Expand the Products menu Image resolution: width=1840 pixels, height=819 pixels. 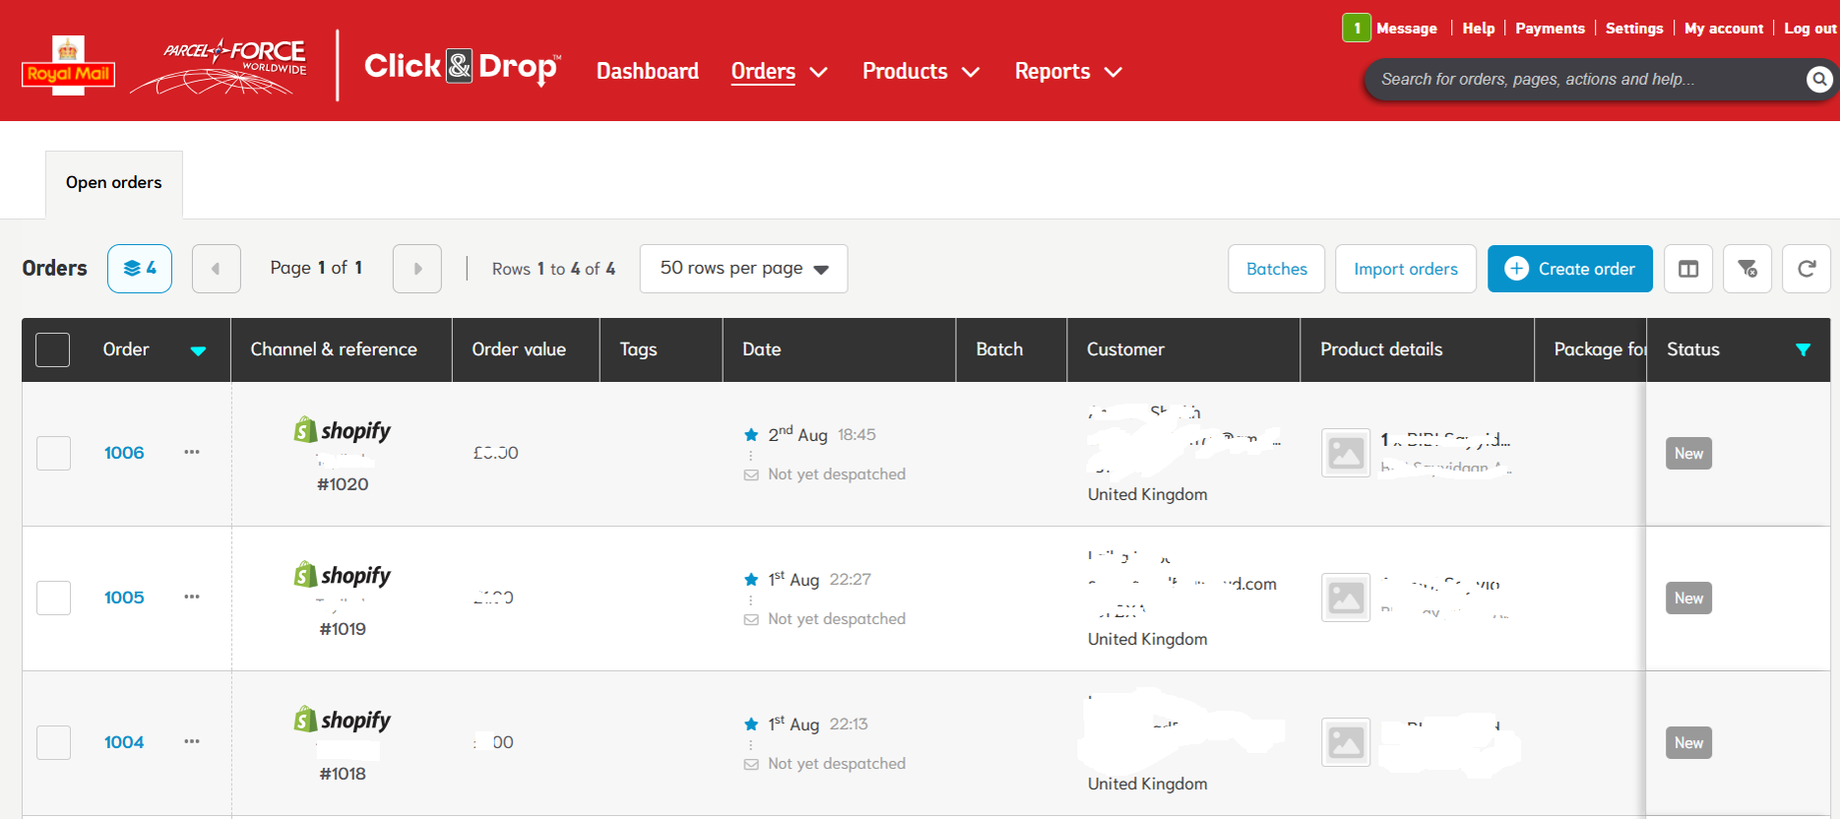920,72
